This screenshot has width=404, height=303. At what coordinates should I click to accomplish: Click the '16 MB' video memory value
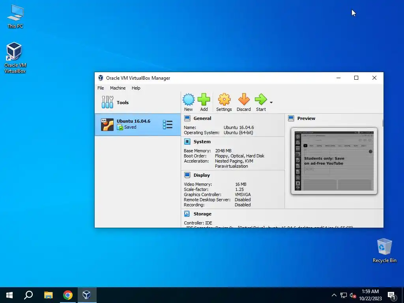pyautogui.click(x=241, y=184)
